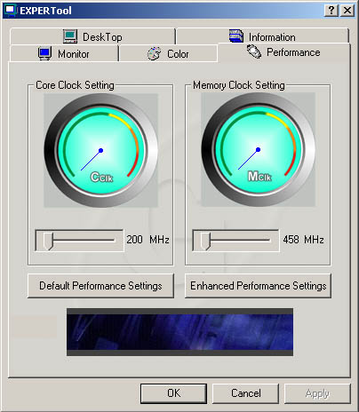
Task: Click the Memory Clock slider thumb
Action: 205,241
